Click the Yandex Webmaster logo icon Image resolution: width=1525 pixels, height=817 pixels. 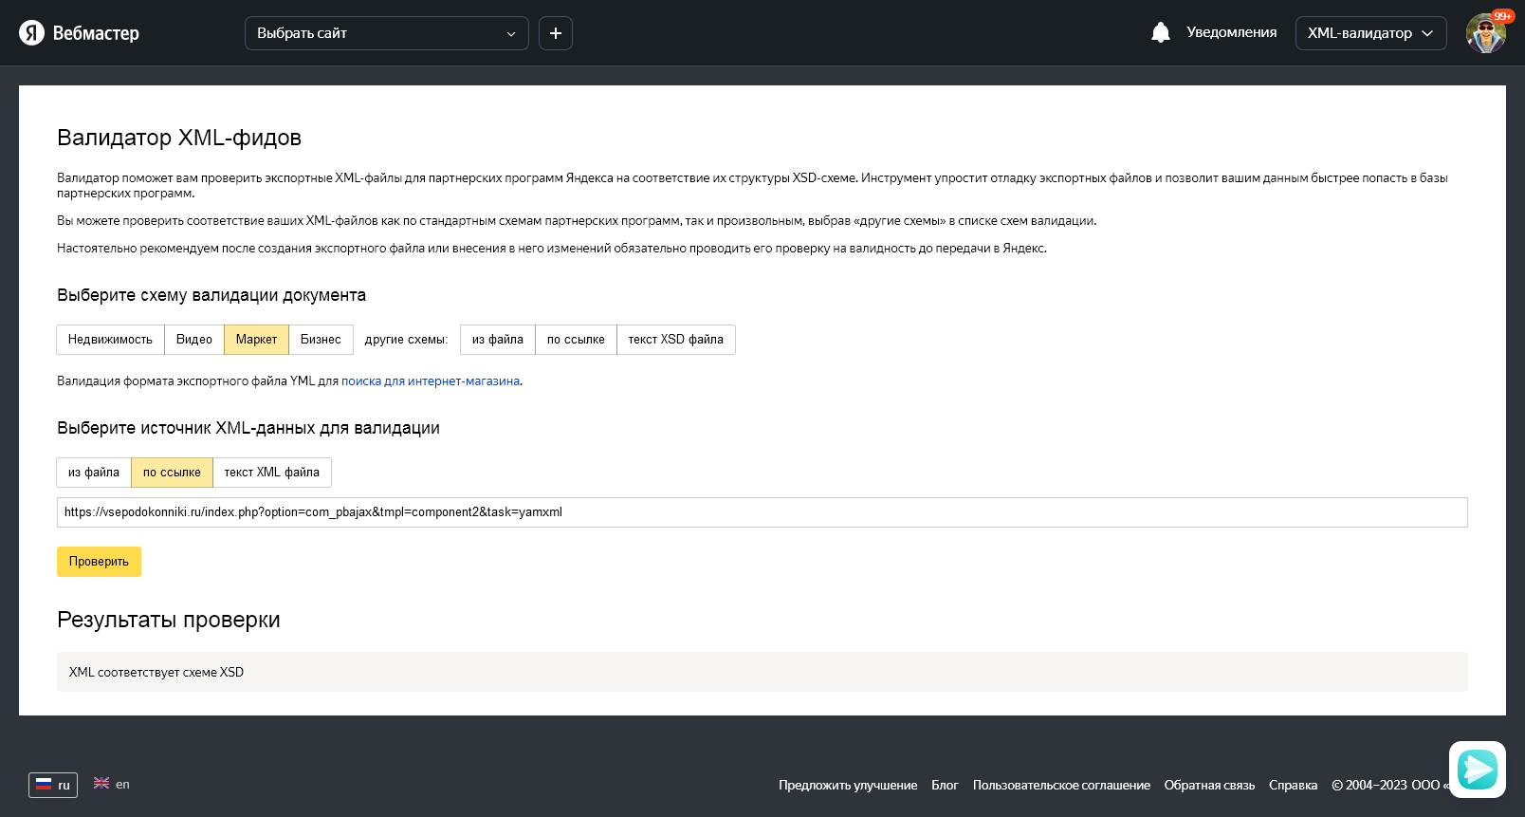tap(32, 33)
